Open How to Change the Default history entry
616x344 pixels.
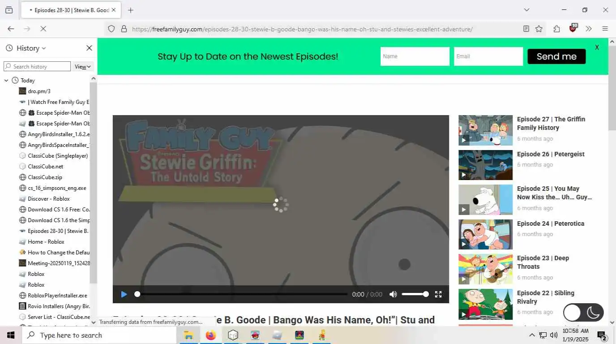pos(54,253)
